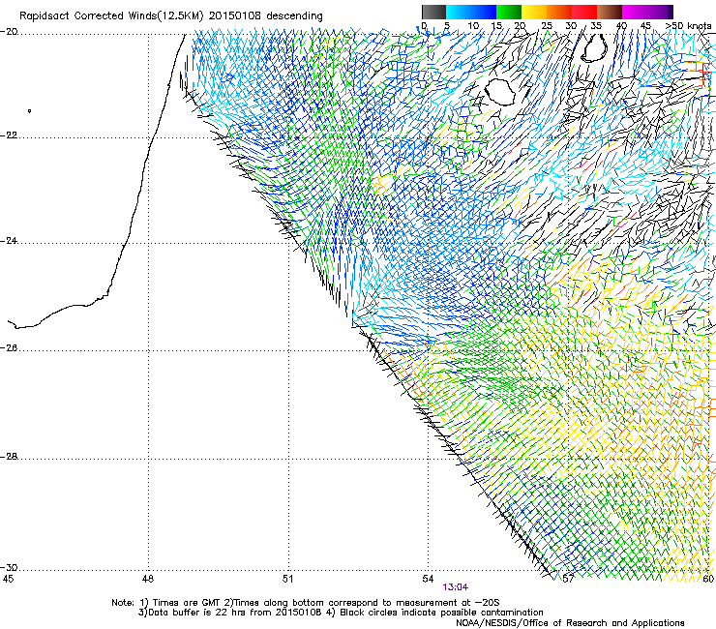This screenshot has width=716, height=629.
Task: Click the magenta 40-45 knots legend swatch
Action: pyautogui.click(x=635, y=12)
